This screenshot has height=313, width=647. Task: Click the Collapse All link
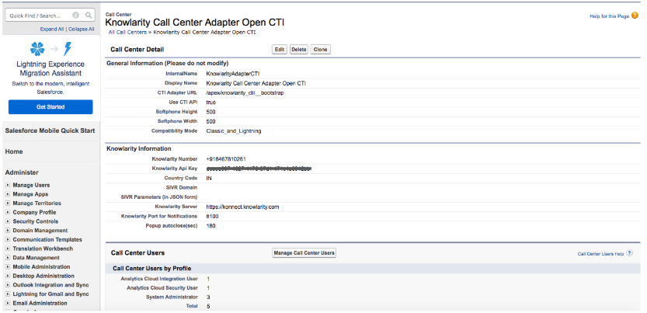pos(82,30)
